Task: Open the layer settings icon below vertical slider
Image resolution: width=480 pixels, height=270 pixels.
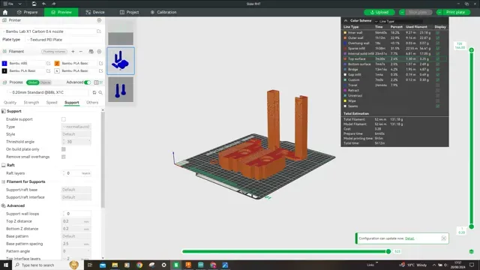Action: [472, 251]
